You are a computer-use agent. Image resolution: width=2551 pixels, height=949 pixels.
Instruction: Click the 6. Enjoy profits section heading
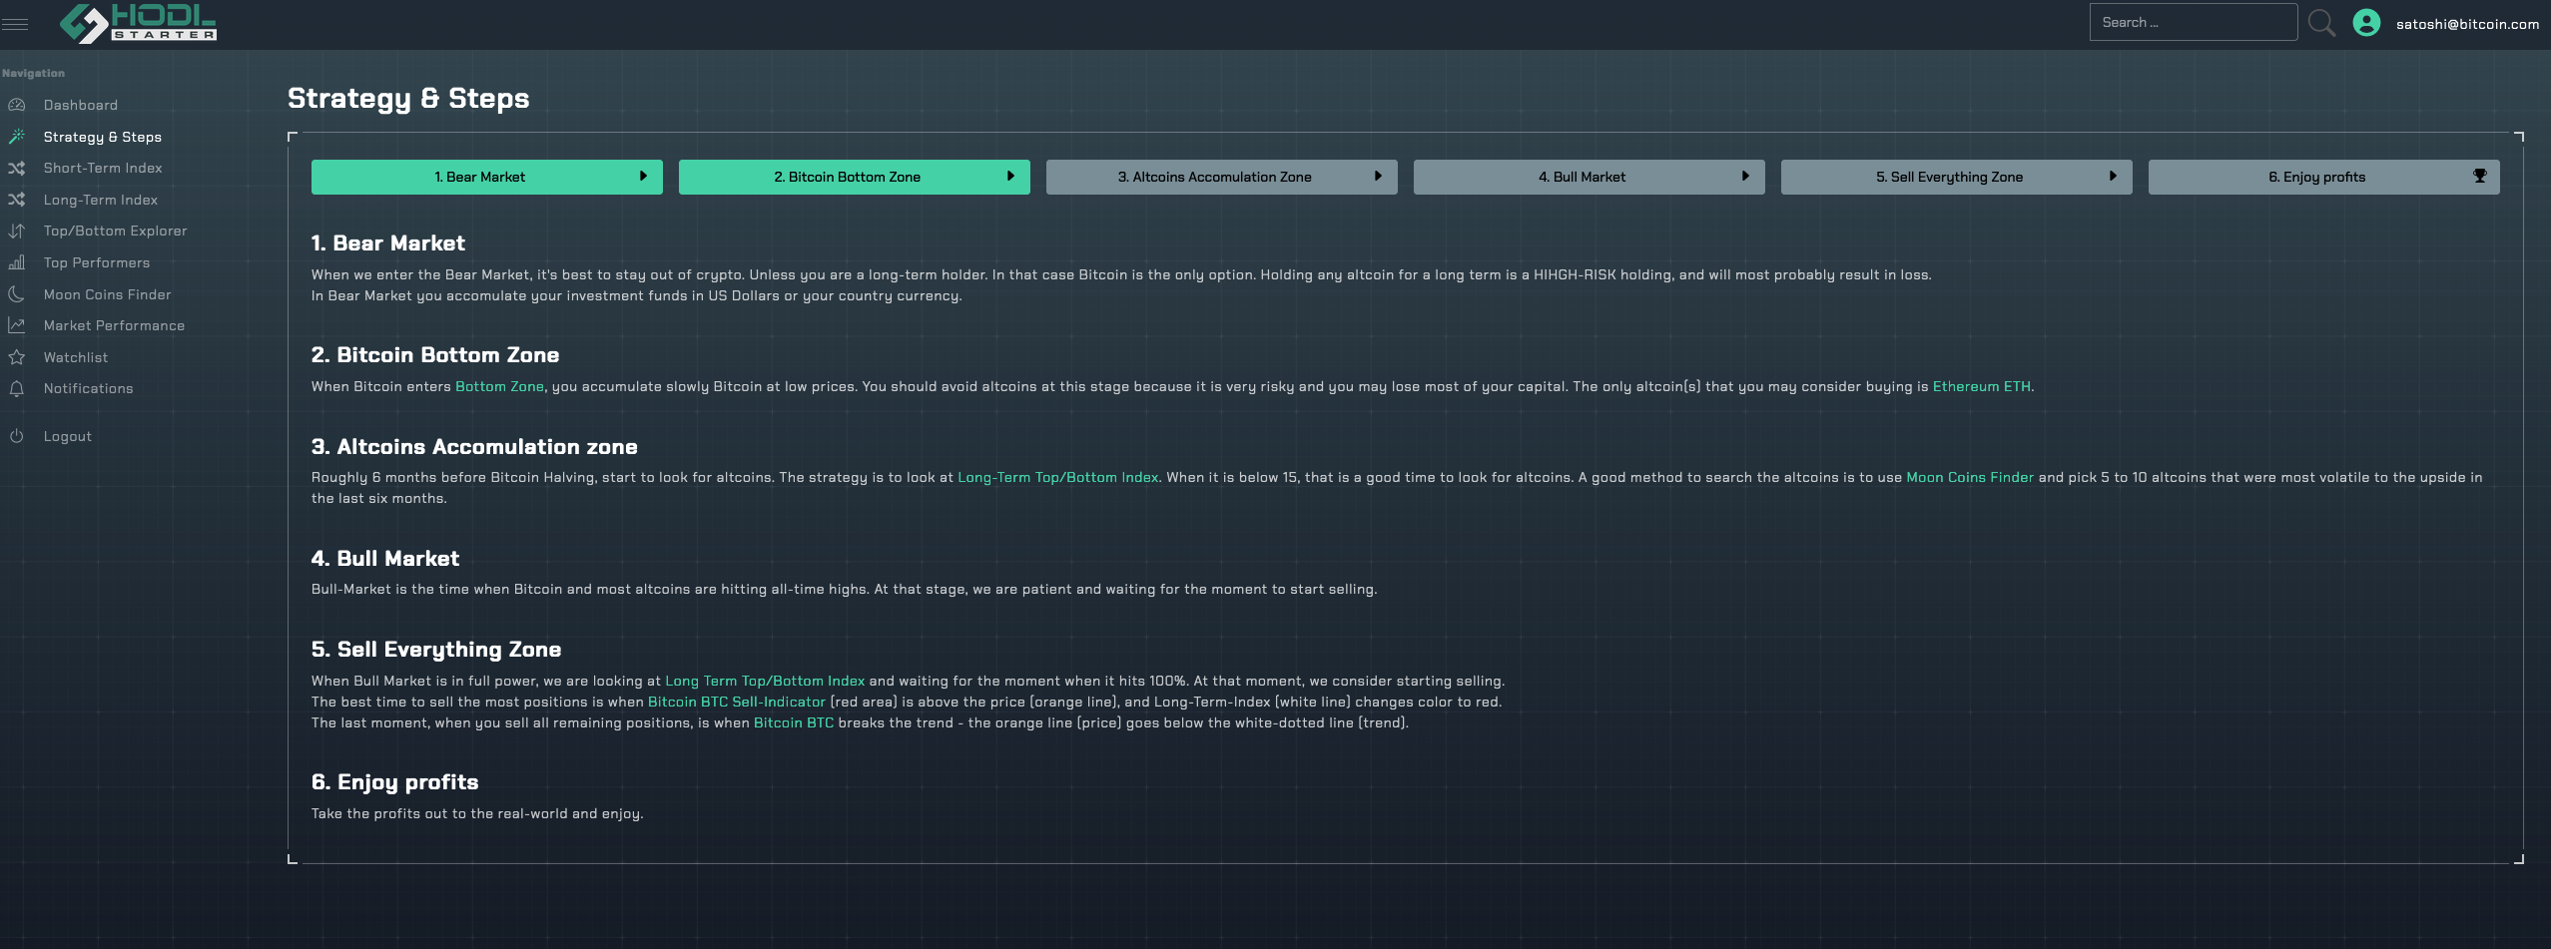395,782
